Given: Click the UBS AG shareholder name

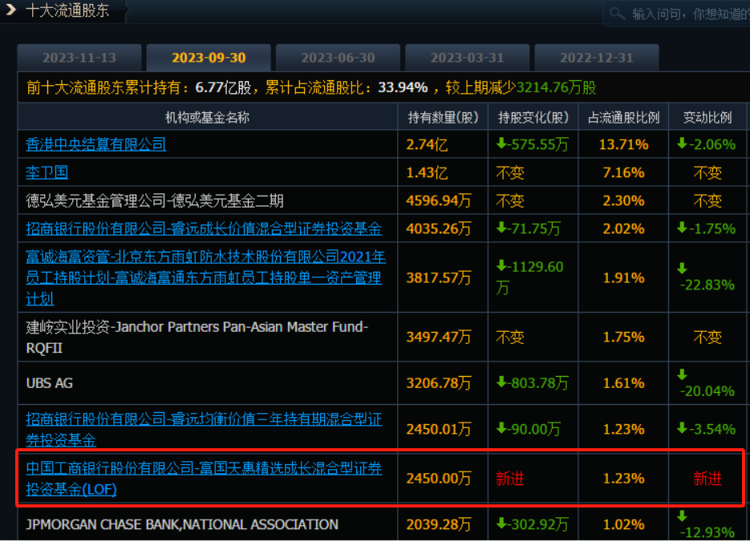Looking at the screenshot, I should click(49, 383).
